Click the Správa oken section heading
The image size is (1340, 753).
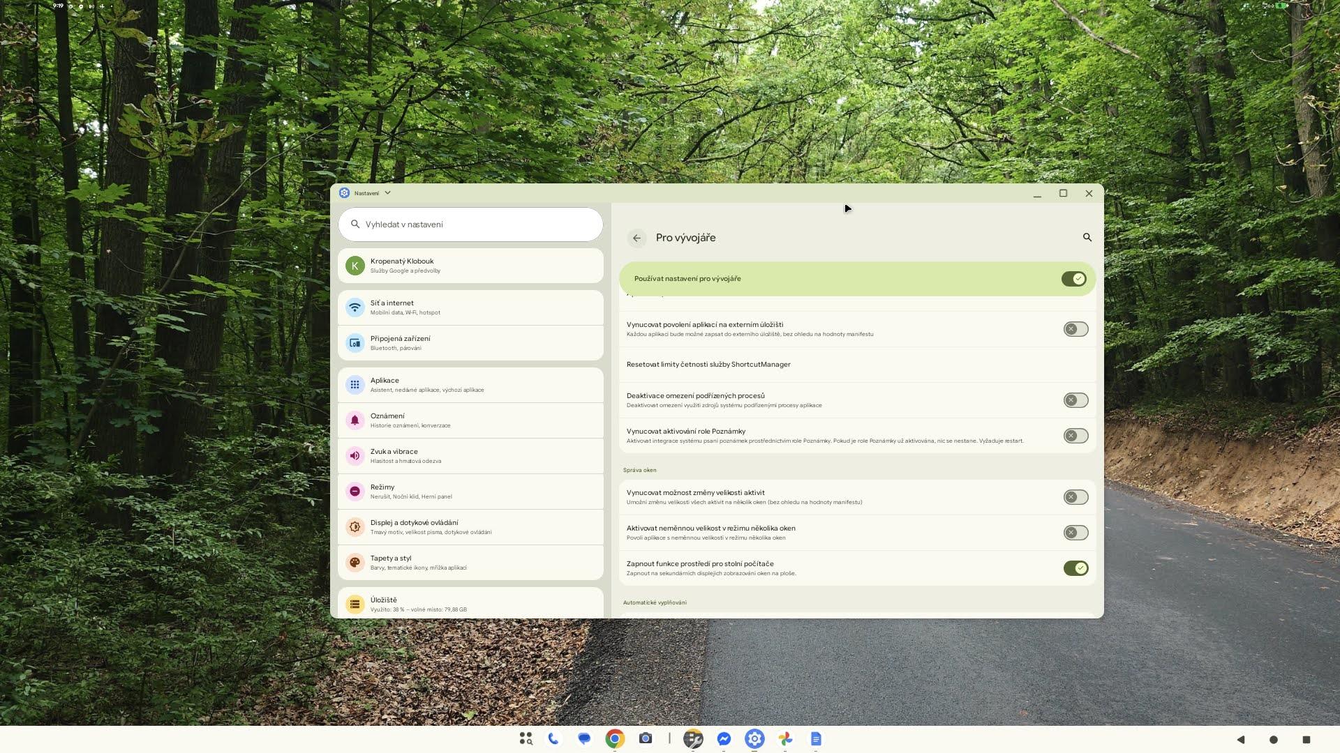pyautogui.click(x=639, y=470)
